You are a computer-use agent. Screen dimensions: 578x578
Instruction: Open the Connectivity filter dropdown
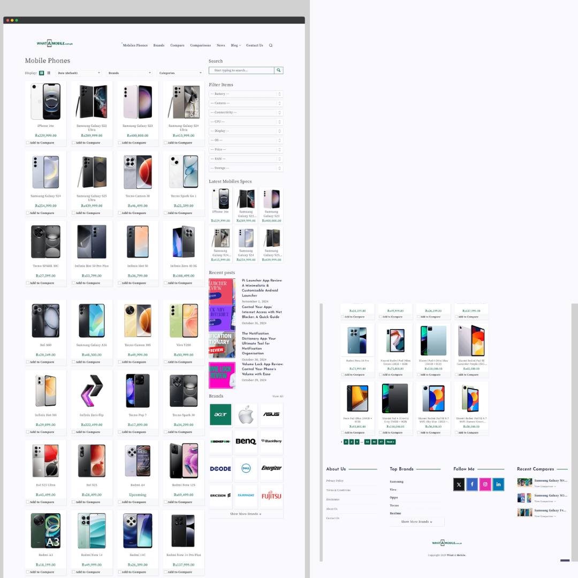pyautogui.click(x=246, y=112)
